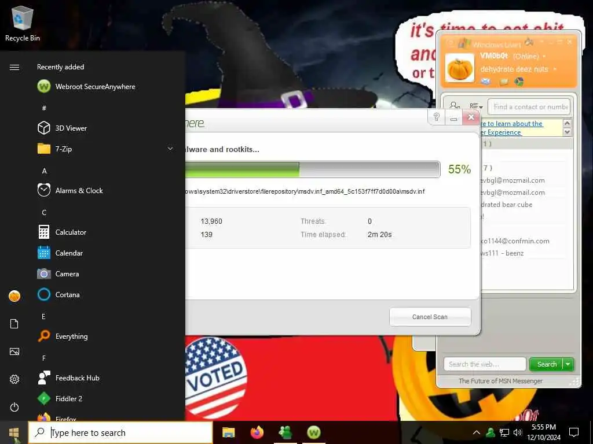
Task: Open dropdown beside 'dehydrate deez nuts' message
Action: (x=555, y=69)
